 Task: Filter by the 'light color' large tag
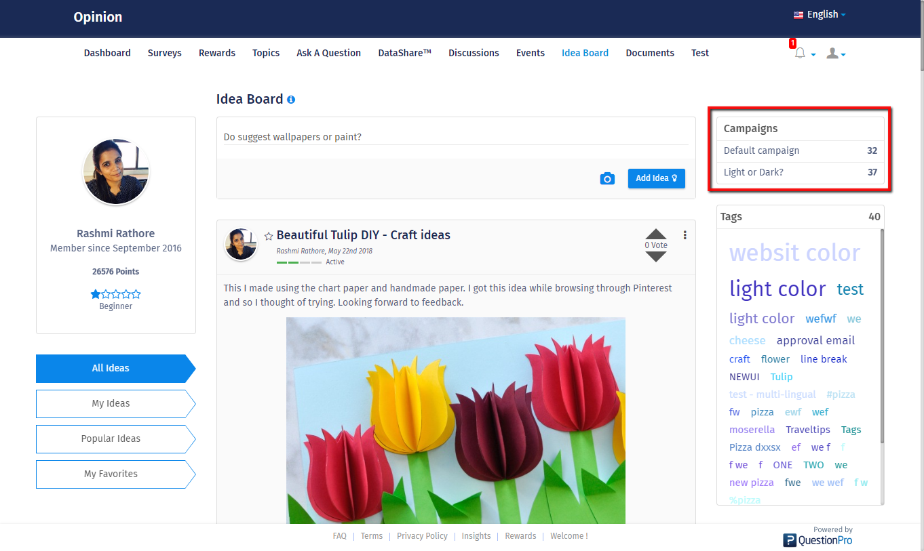pyautogui.click(x=777, y=289)
